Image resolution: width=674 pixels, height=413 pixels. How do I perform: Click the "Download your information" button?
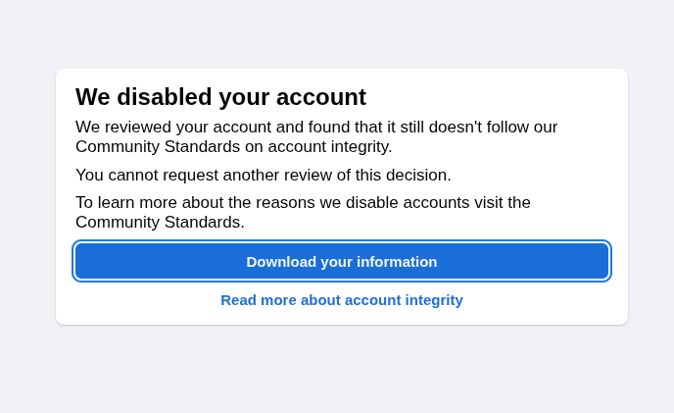[x=341, y=261]
